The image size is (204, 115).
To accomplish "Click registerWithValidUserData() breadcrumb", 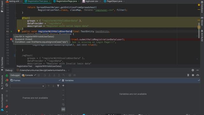I will click(48, 66).
